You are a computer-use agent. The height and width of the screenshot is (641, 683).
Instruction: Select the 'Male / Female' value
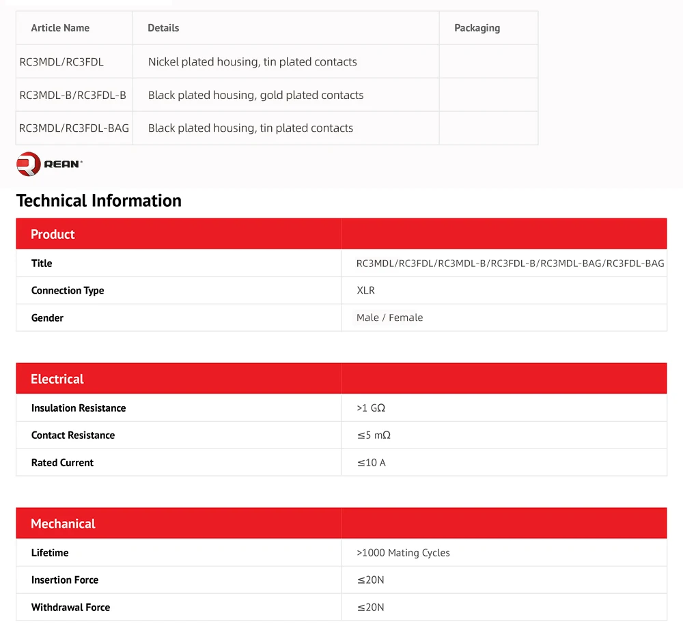(389, 317)
